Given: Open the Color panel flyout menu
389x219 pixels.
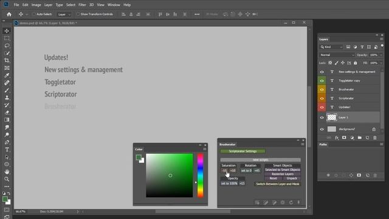Looking at the screenshot, I should click(x=205, y=149).
